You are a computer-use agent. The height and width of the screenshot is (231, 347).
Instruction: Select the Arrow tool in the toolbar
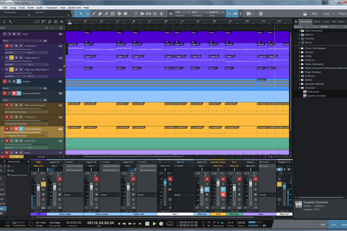click(81, 14)
